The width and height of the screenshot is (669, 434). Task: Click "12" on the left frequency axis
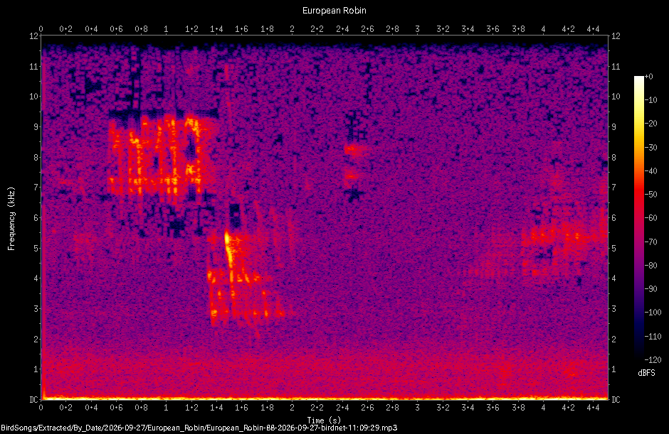33,36
